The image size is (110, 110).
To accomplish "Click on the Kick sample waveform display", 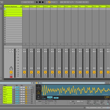I will pyautogui.click(x=76, y=90).
